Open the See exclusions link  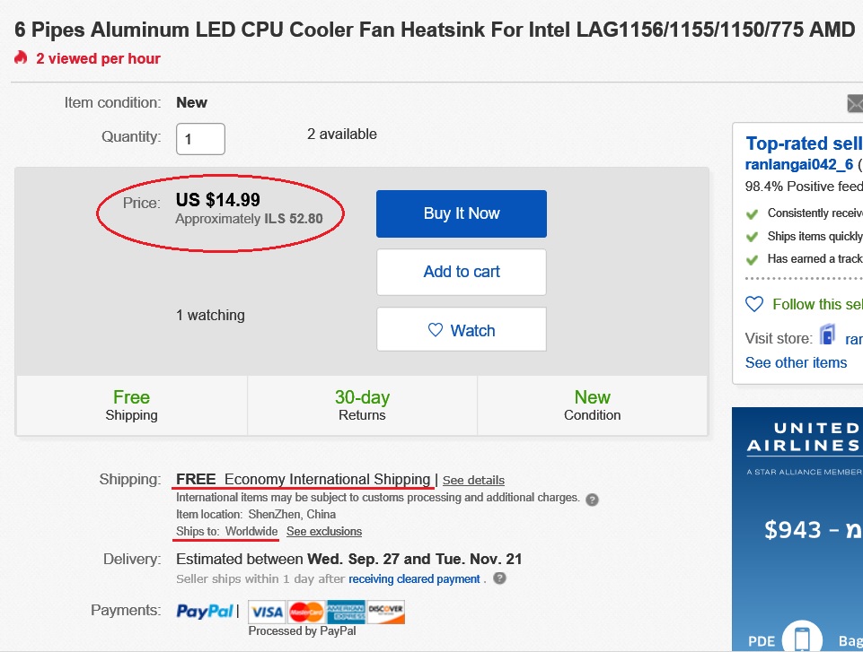click(x=324, y=532)
